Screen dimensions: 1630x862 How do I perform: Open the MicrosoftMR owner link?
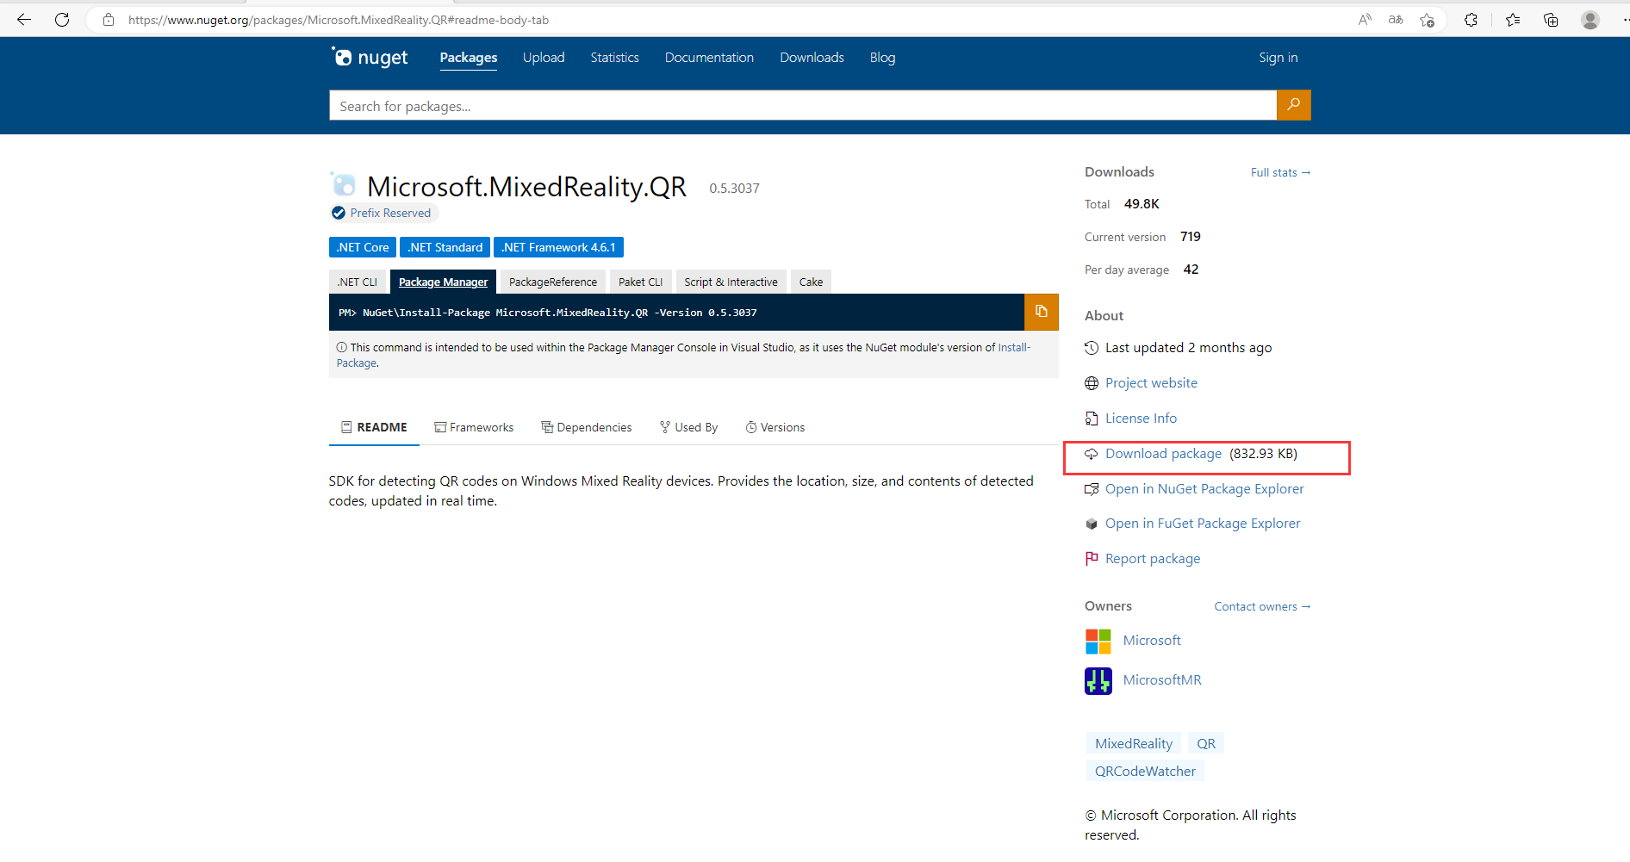[x=1162, y=680]
